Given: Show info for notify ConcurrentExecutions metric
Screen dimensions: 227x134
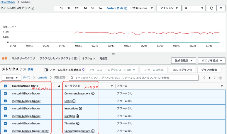Looking at the screenshot, I should pyautogui.click(x=93, y=131).
